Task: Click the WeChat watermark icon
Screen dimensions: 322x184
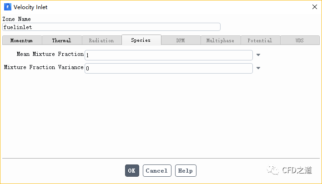Action: [273, 170]
